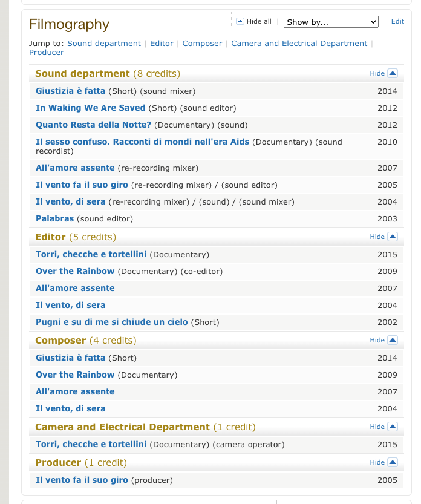Image resolution: width=421 pixels, height=504 pixels.
Task: Click Hide text for Camera and Electrical Department
Action: (x=377, y=427)
